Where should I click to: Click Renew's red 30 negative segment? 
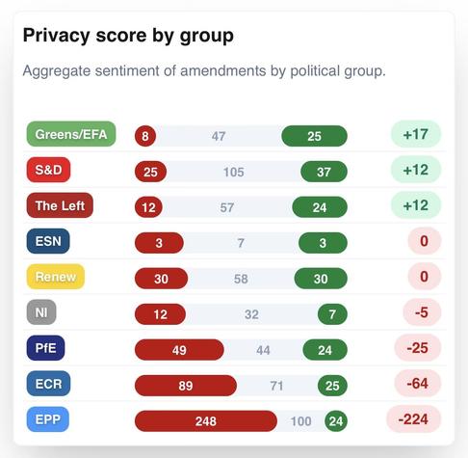(x=161, y=279)
